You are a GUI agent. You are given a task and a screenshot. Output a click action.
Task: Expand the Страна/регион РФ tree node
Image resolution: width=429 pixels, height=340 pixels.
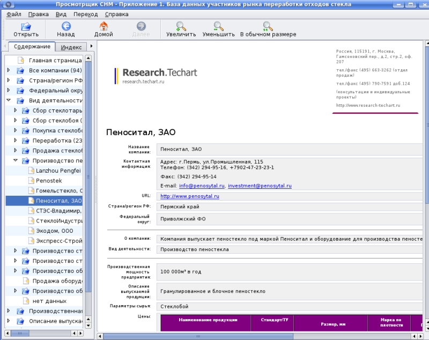pyautogui.click(x=9, y=80)
